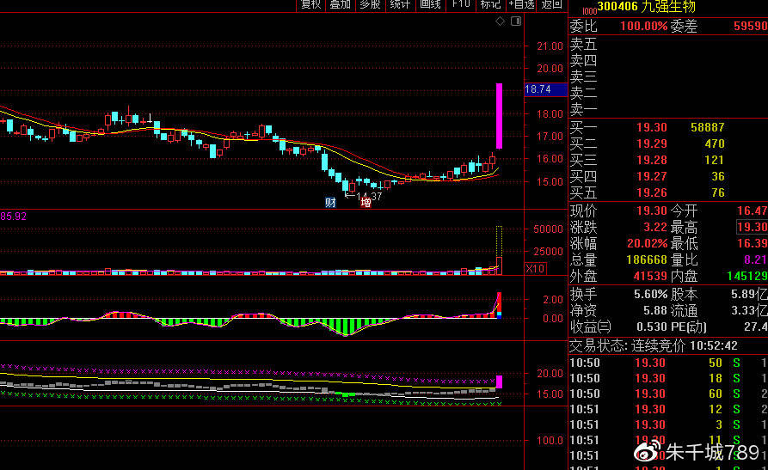Open the 叠加 overlay menu
768x470 pixels.
coord(340,5)
